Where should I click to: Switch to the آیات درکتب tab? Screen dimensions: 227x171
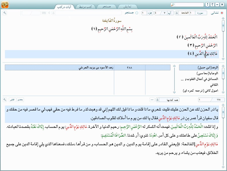[64, 7]
